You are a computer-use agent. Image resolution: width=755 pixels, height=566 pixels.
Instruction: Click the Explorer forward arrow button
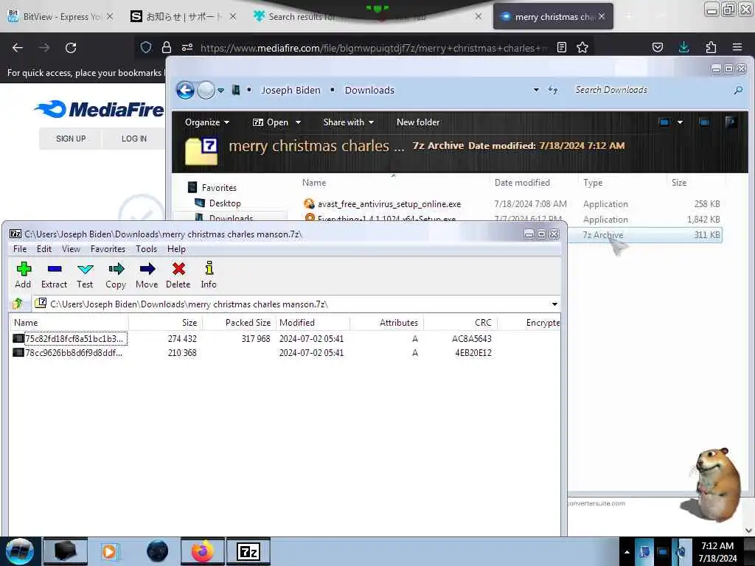point(206,90)
